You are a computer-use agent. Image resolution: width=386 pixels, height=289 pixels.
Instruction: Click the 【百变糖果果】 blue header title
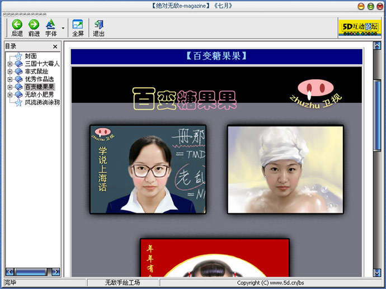216,56
